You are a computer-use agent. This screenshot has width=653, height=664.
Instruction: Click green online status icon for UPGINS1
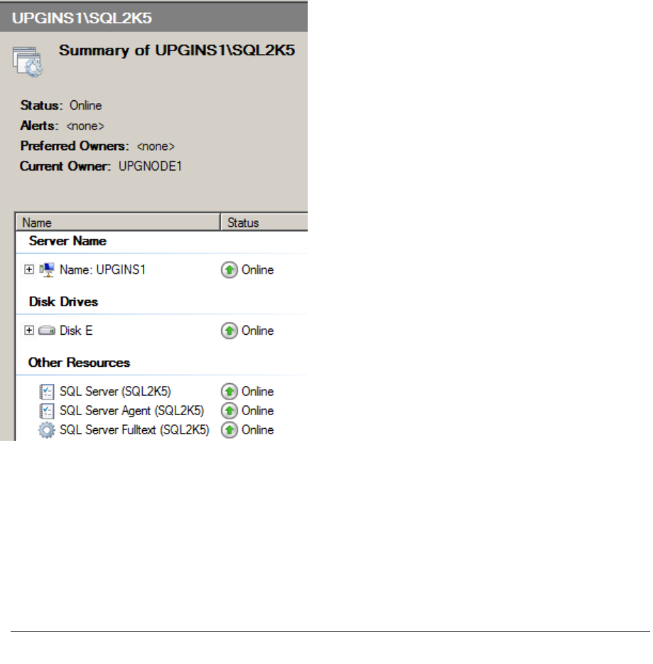click(229, 269)
